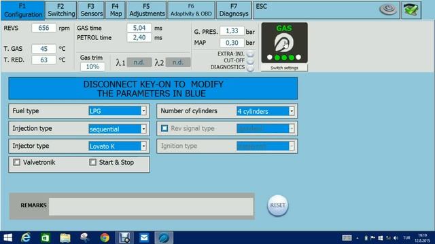Switch to the F1 Configuration tab

[22, 11]
